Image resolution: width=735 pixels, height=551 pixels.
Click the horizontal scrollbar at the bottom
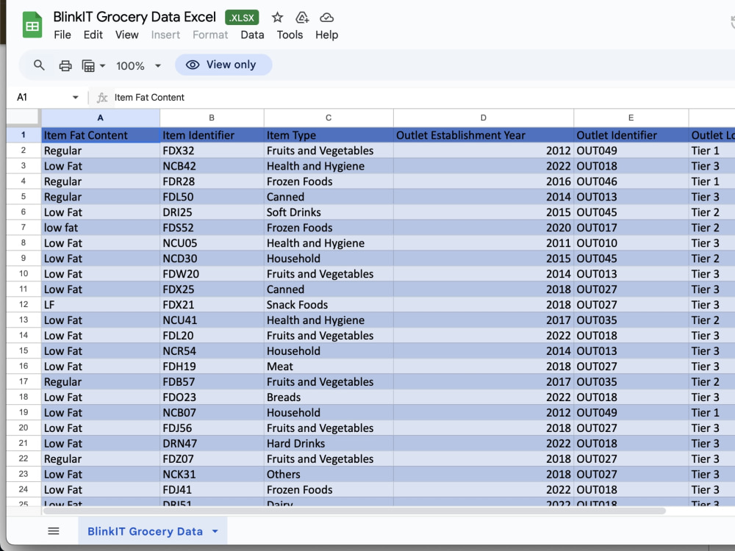(354, 511)
